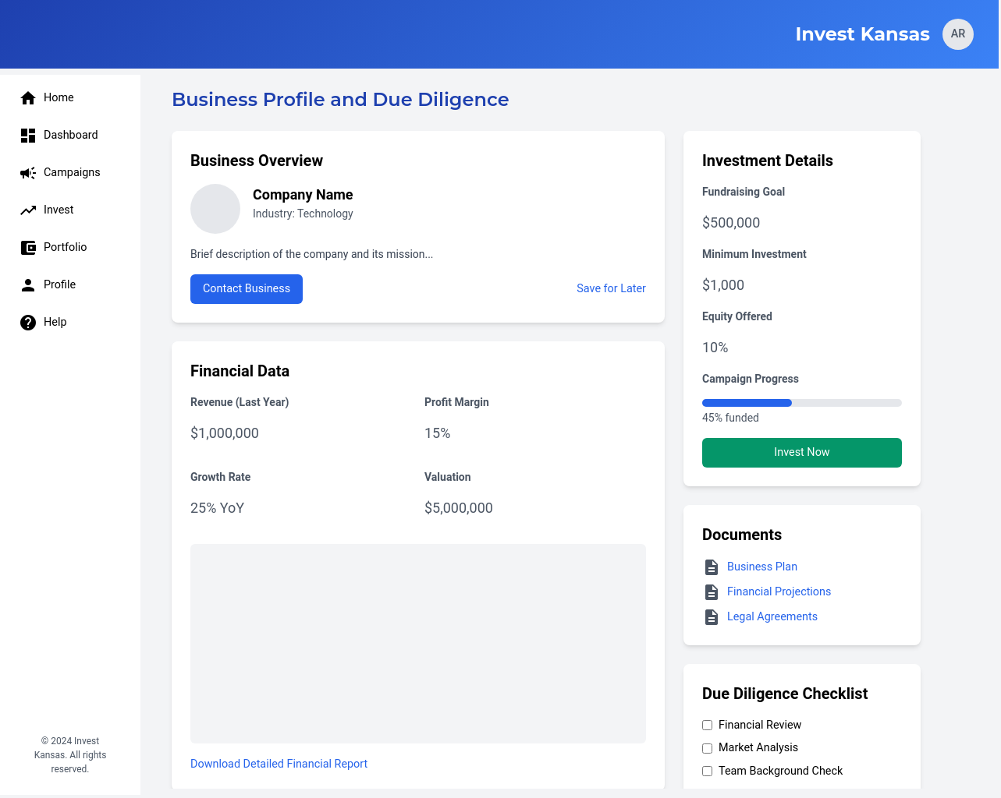Click the Invest trending arrow icon
Screen dimensions: 1001x798
[28, 210]
